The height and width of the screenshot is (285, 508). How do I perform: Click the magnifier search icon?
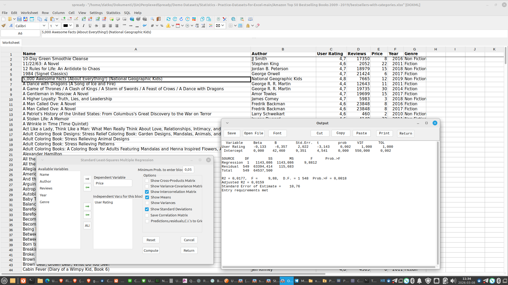point(152,19)
